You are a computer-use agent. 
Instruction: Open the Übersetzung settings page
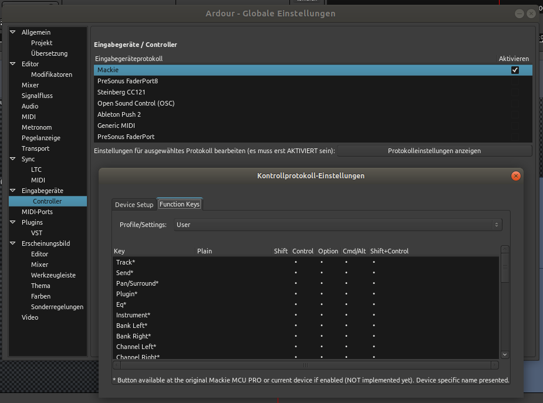49,53
